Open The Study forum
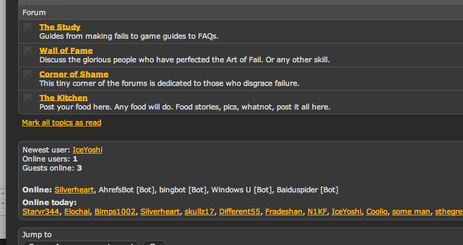The height and width of the screenshot is (245, 463). pyautogui.click(x=59, y=27)
